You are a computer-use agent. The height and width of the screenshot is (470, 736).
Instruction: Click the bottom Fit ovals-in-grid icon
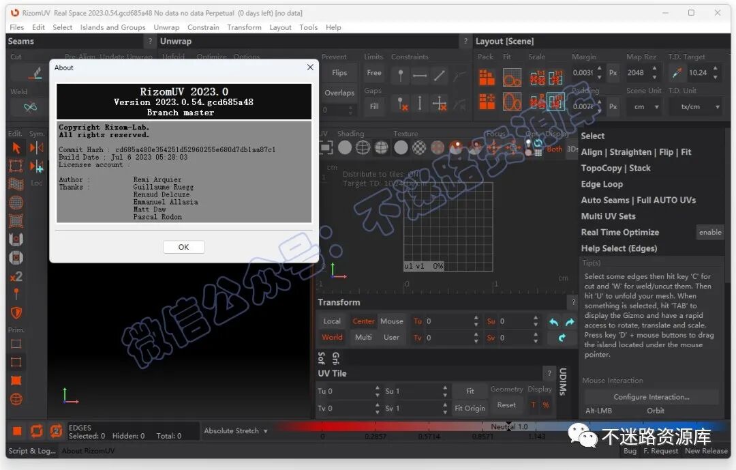[512, 102]
